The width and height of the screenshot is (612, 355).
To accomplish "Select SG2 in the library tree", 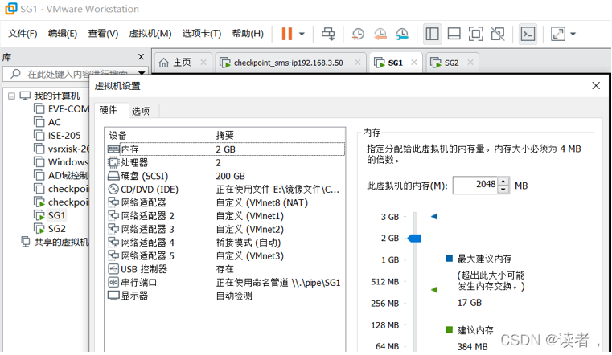I will pos(51,229).
